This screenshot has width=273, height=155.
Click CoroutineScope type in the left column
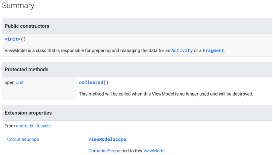click(23, 140)
